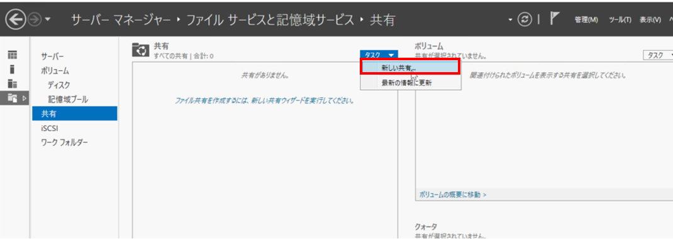Viewport: 673px width, 239px height.
Task: Expand the arrow beside the file services sidebar icon
Action: [x=24, y=98]
